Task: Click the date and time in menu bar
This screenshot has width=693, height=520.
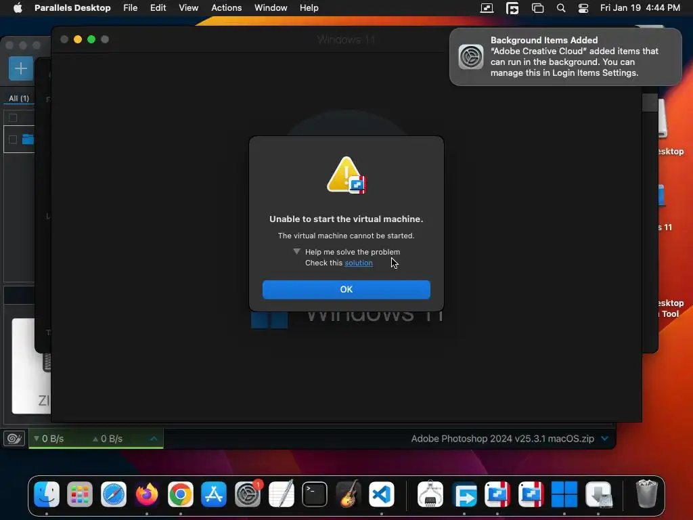Action: click(640, 7)
